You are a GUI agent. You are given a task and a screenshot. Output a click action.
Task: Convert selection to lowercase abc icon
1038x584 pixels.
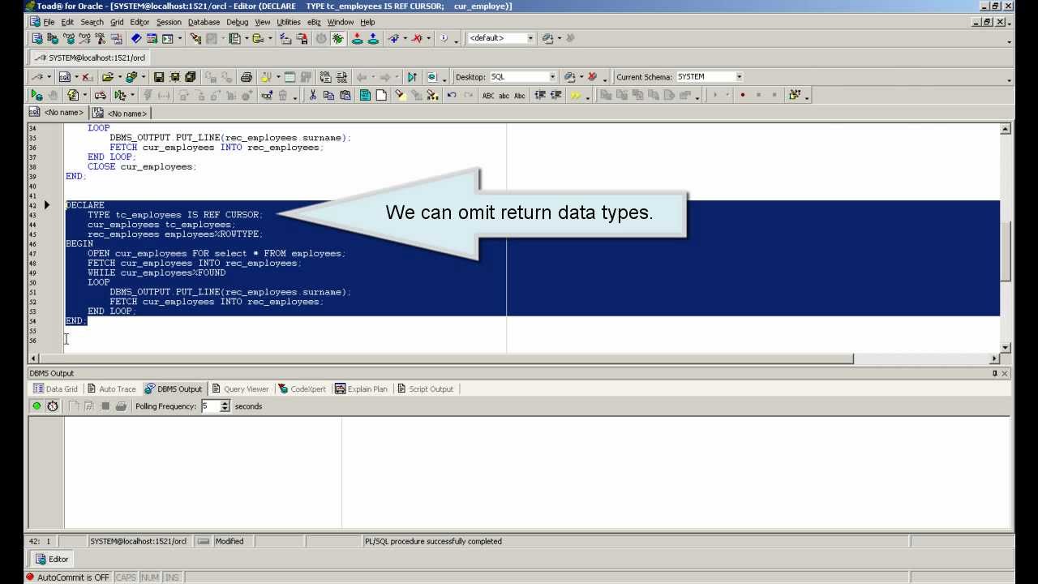(504, 95)
